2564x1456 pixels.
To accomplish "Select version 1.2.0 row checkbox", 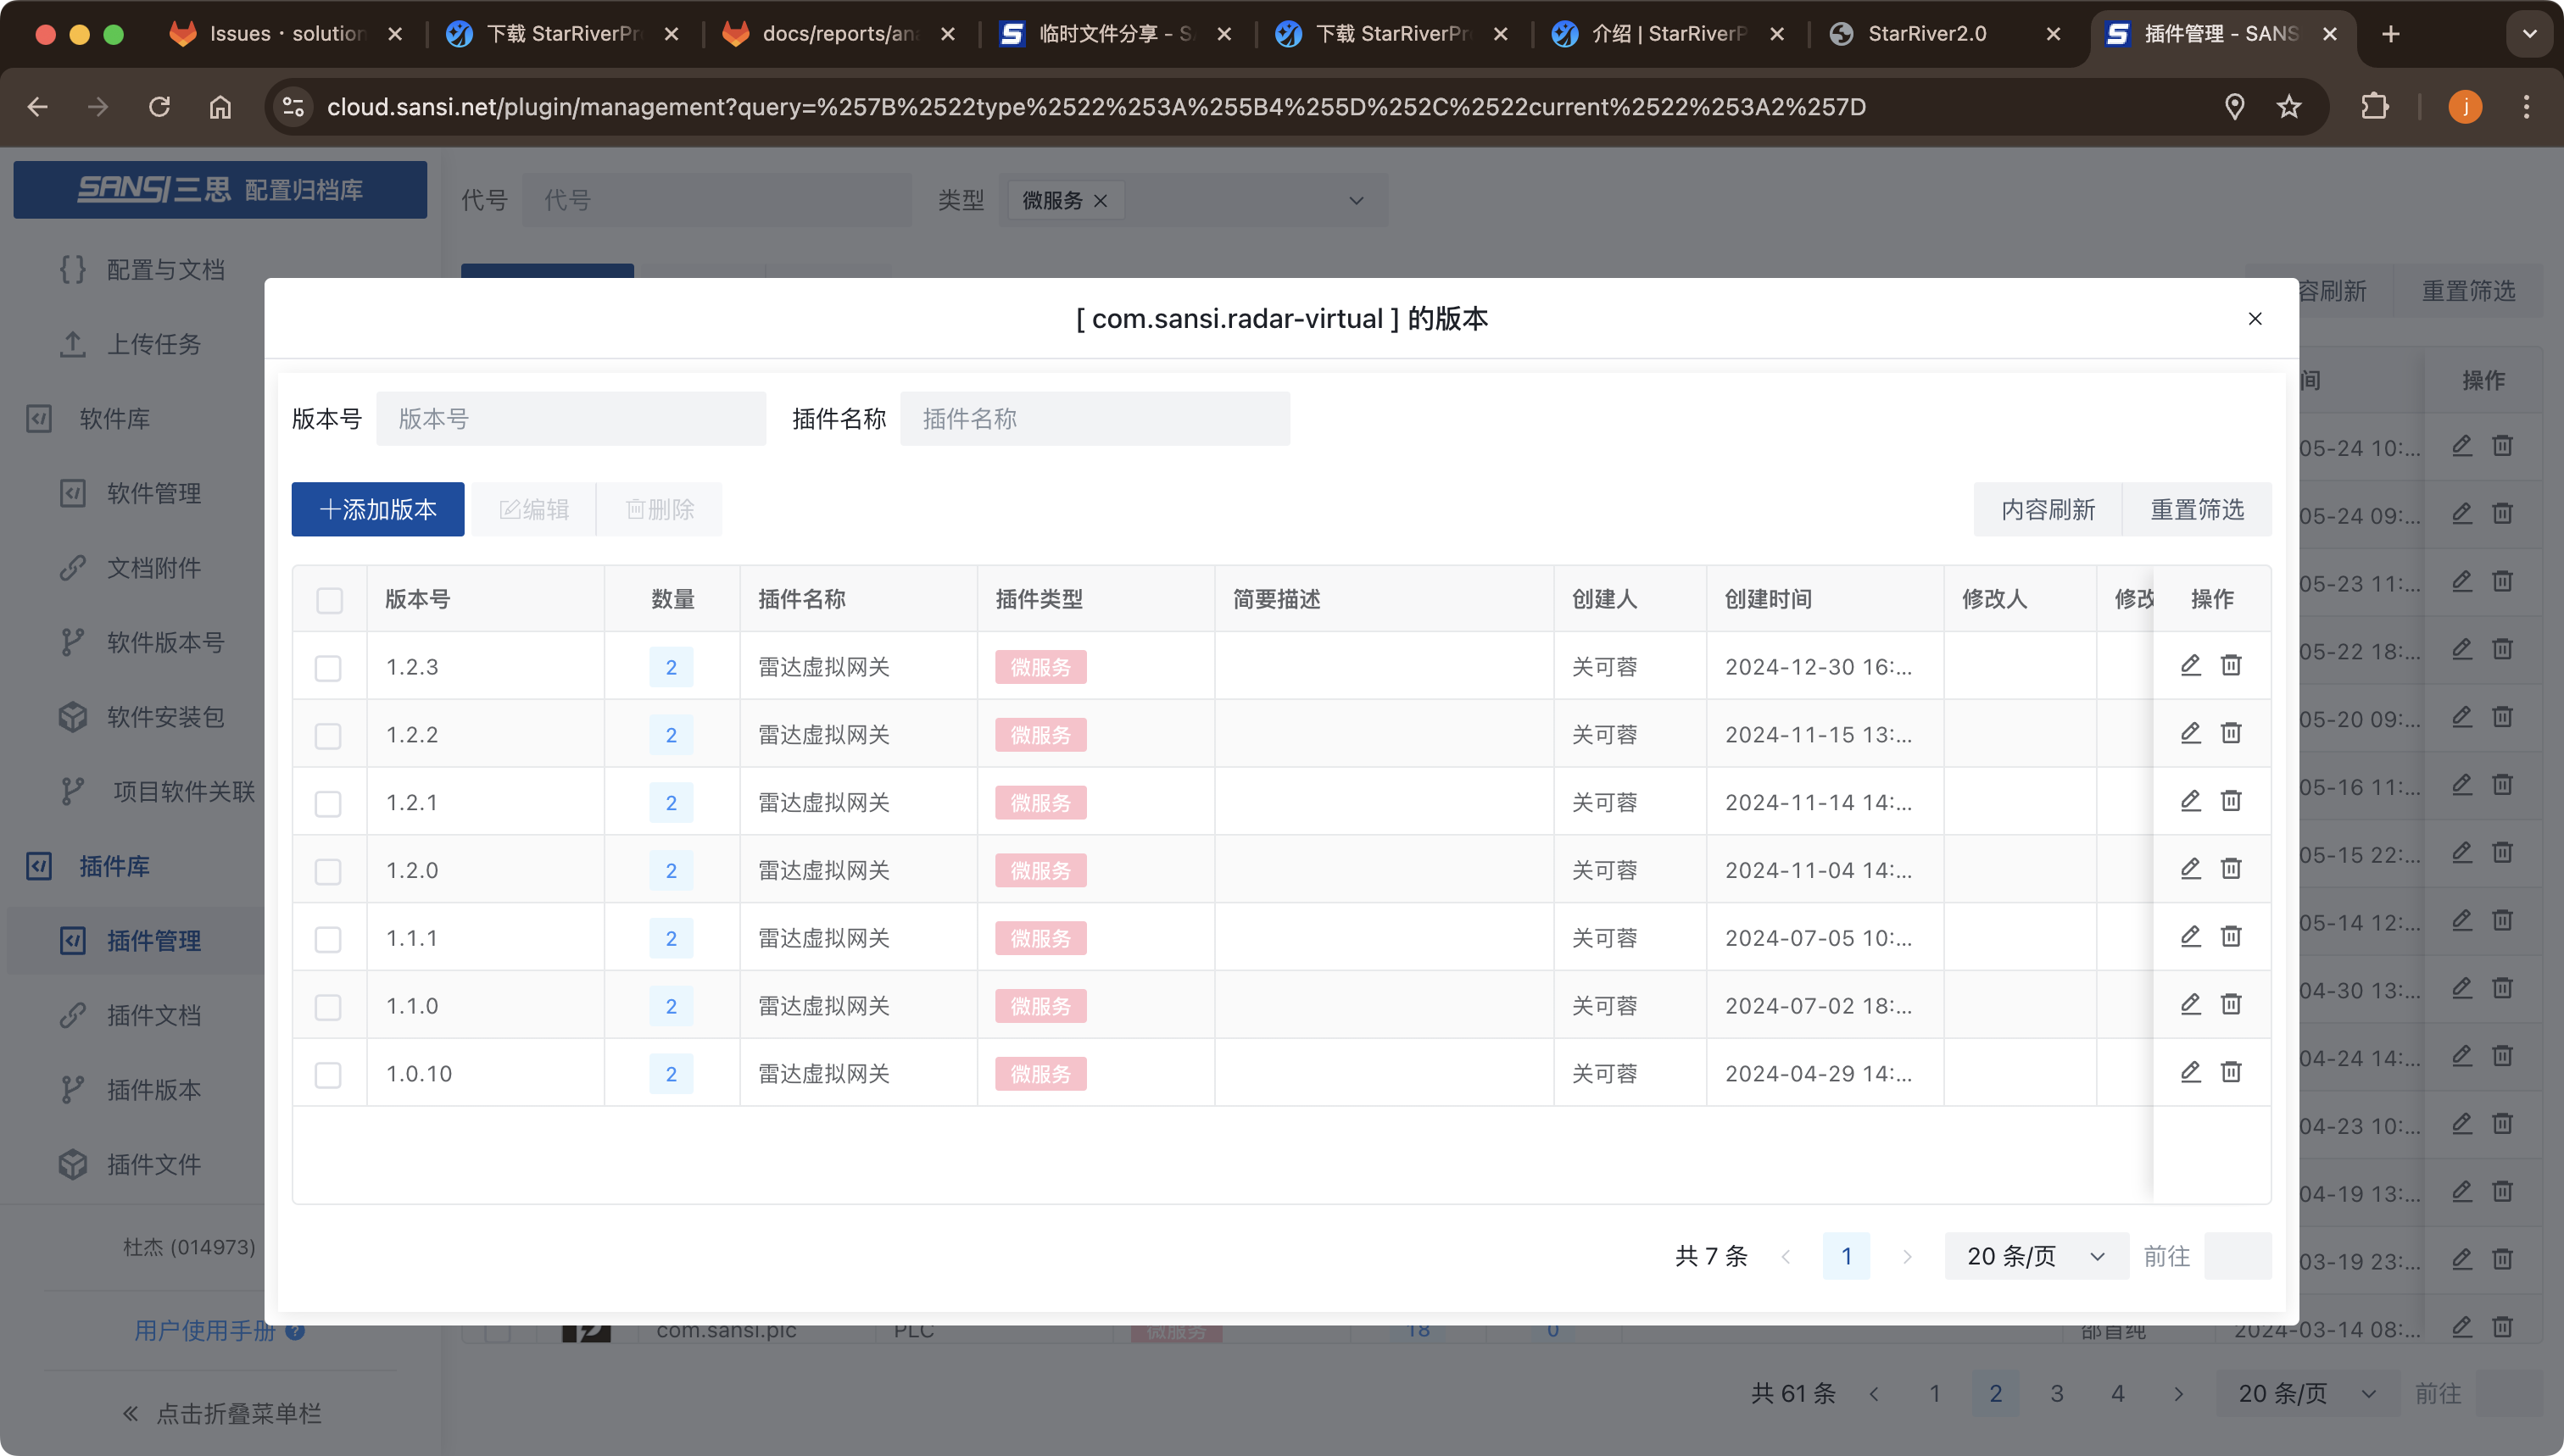I will click(328, 872).
